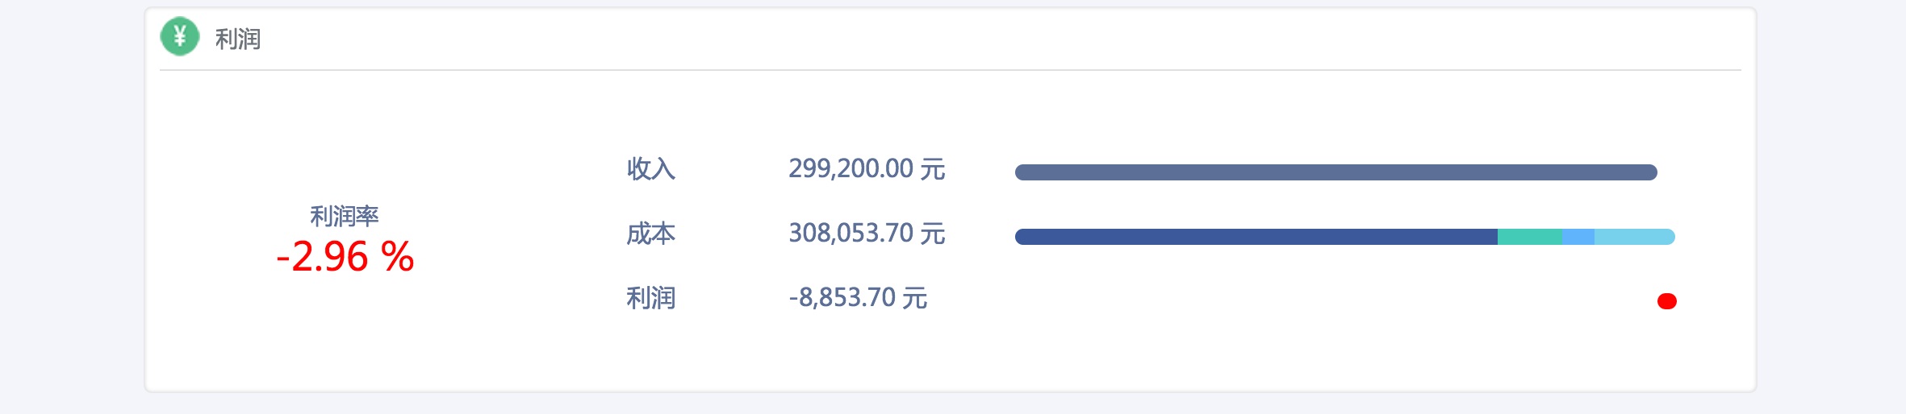
Task: Click the 利润率 label
Action: tap(345, 216)
